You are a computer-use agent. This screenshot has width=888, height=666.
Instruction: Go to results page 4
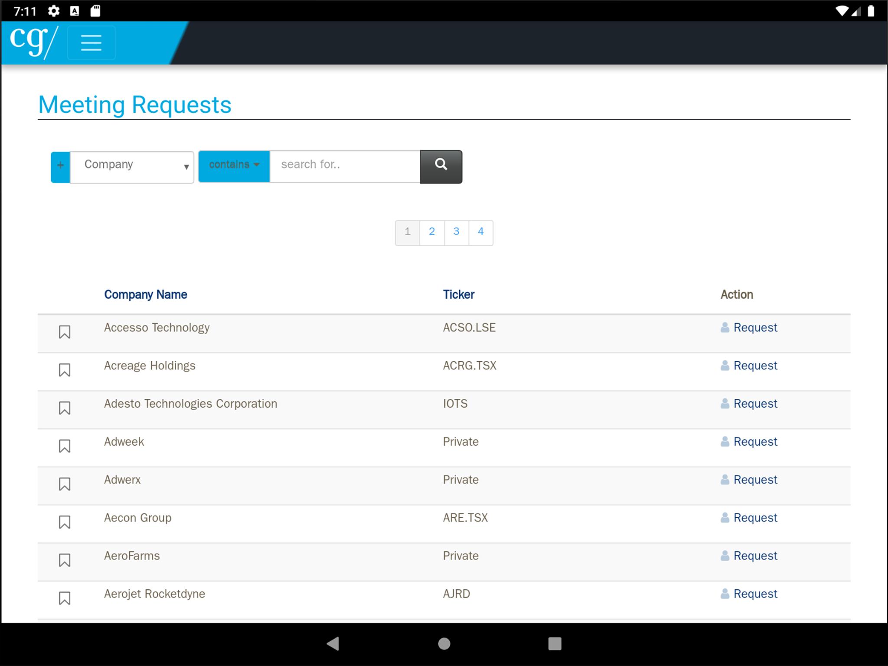coord(481,233)
